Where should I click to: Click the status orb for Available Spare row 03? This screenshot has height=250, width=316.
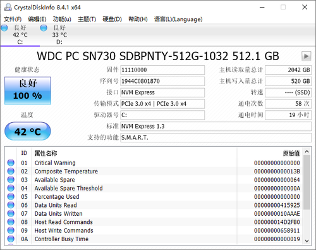tap(11, 180)
